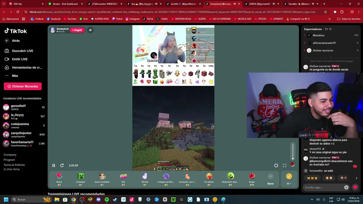Expand the viewers ranking list
The image size is (363, 204).
point(331,58)
